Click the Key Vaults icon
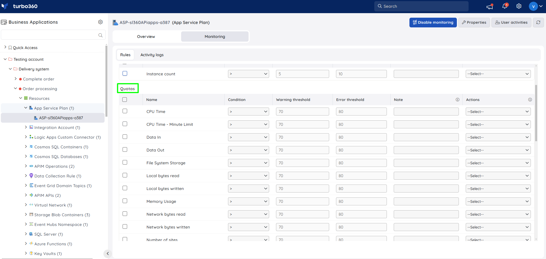546x259 pixels. click(31, 253)
